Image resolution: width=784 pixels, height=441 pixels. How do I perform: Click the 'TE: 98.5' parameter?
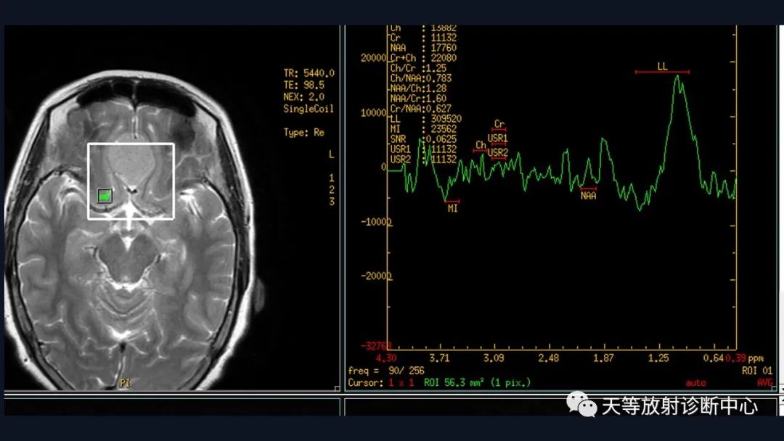click(303, 85)
